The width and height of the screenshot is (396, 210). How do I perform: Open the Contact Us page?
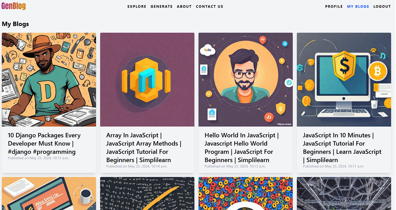pyautogui.click(x=209, y=6)
